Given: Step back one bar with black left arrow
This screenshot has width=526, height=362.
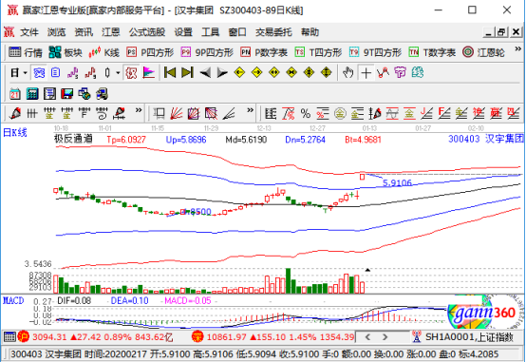Looking at the screenshot, I should (205, 72).
